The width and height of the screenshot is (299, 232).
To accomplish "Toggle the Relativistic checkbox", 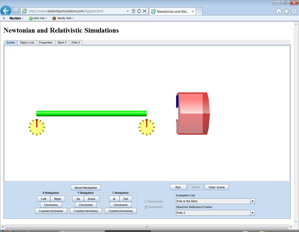I will click(146, 207).
